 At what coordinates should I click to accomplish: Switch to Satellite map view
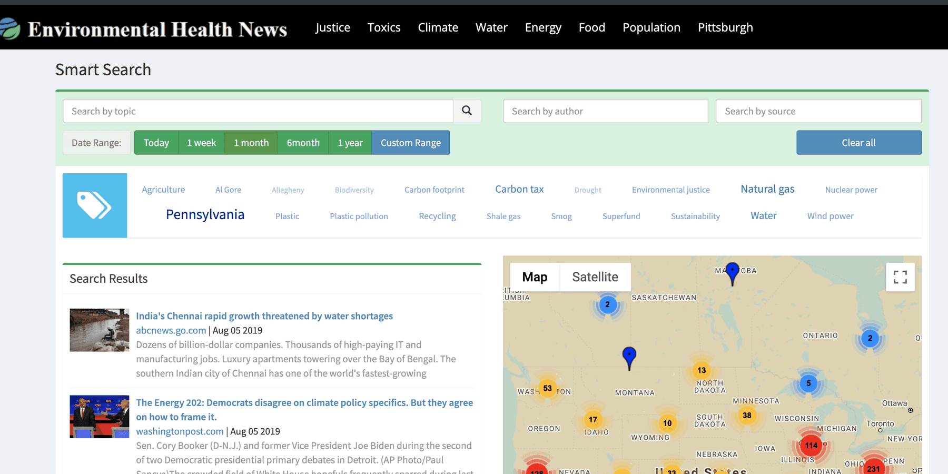coord(595,276)
